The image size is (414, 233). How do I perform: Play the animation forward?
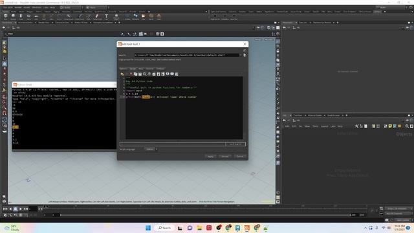coord(21,209)
